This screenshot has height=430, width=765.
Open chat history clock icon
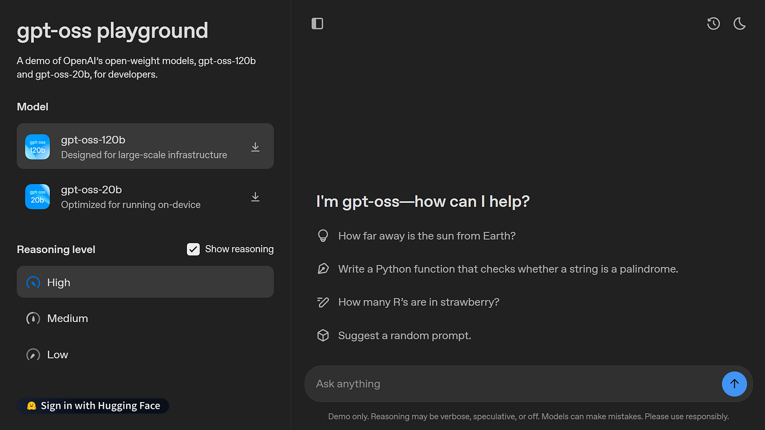[713, 23]
